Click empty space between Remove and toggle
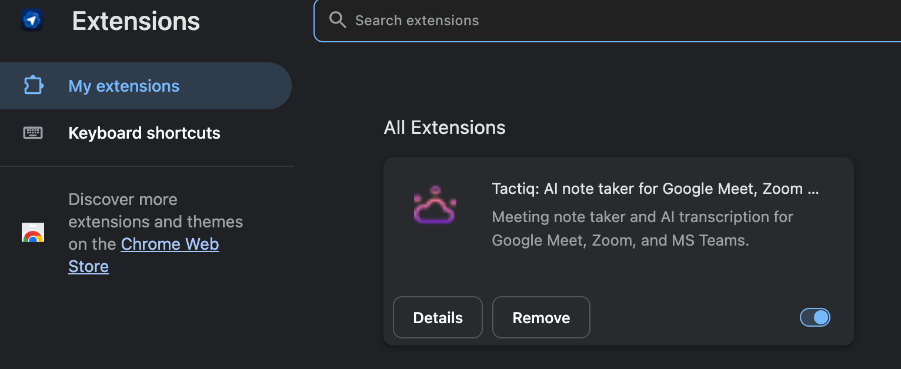Viewport: 901px width, 369px height. point(694,318)
